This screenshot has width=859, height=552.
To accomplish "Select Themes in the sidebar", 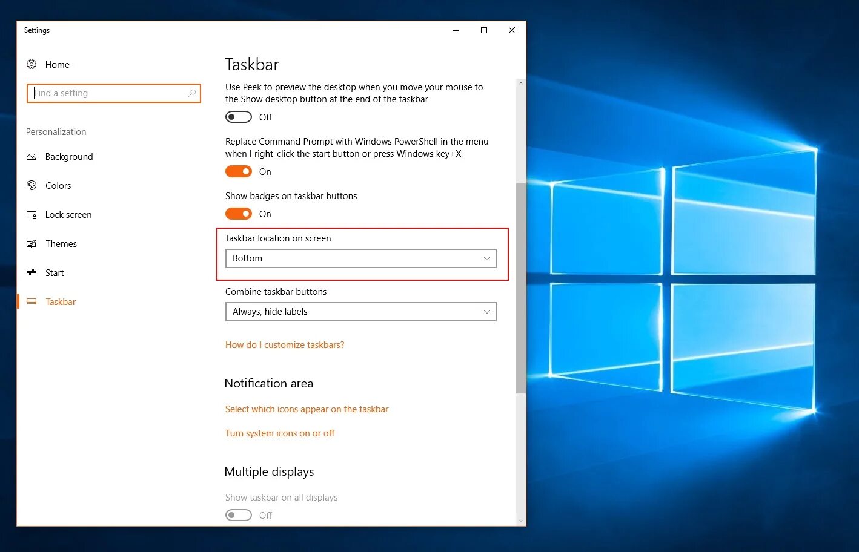I will coord(61,244).
